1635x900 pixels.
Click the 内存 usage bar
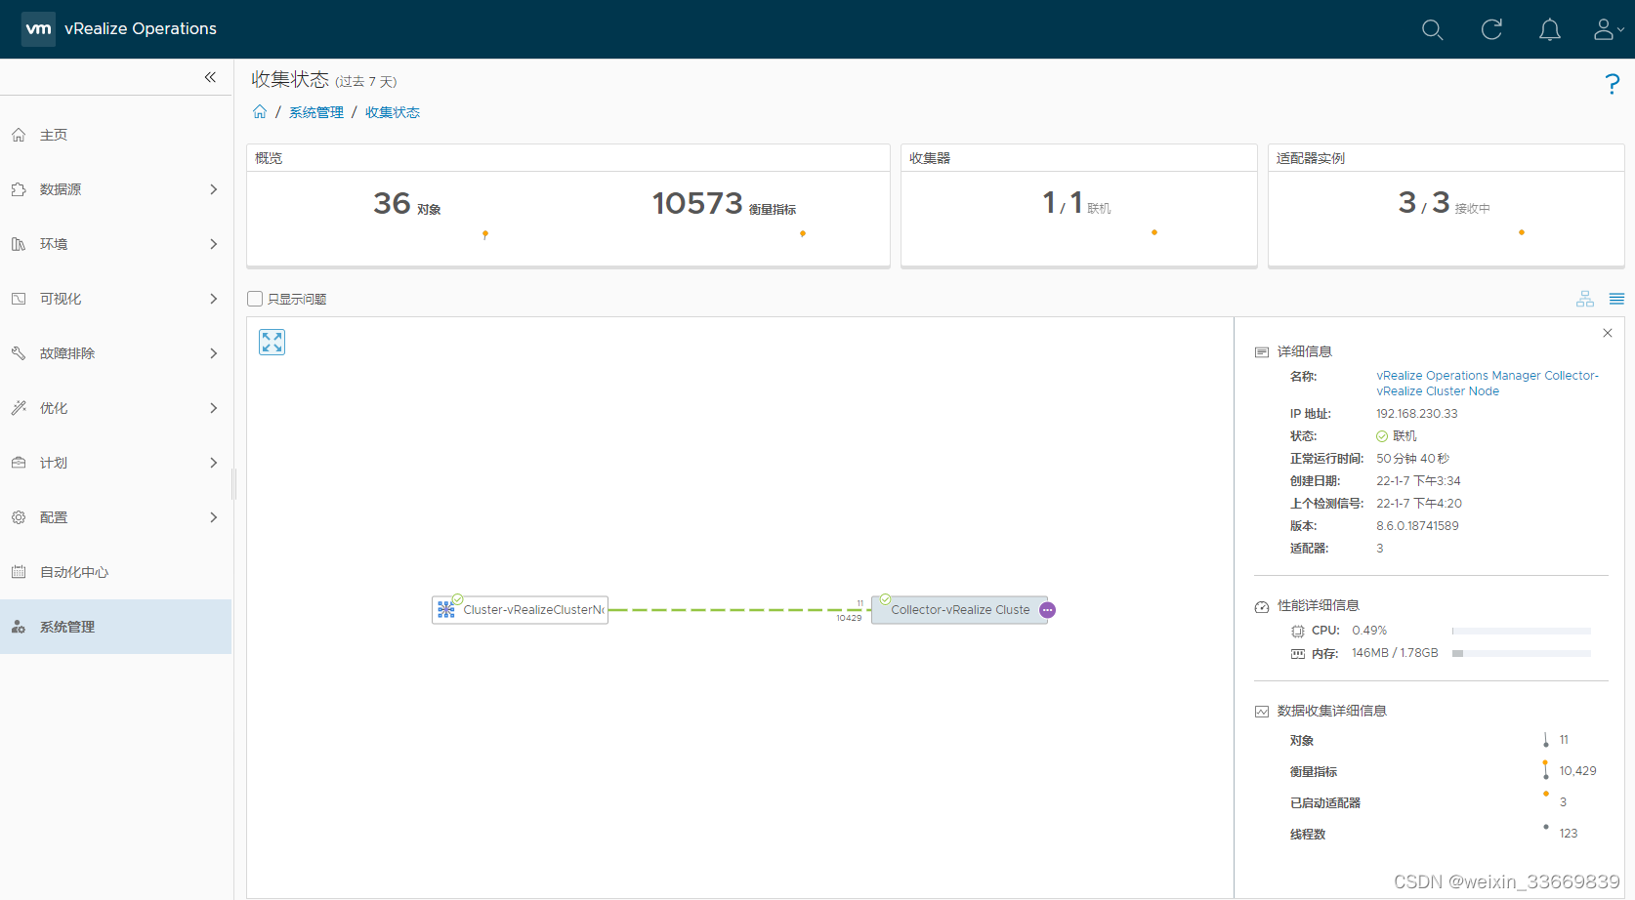[x=1522, y=653]
